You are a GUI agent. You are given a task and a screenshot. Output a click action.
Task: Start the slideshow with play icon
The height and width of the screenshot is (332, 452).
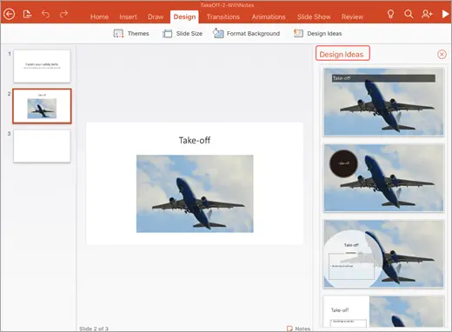[x=445, y=14]
